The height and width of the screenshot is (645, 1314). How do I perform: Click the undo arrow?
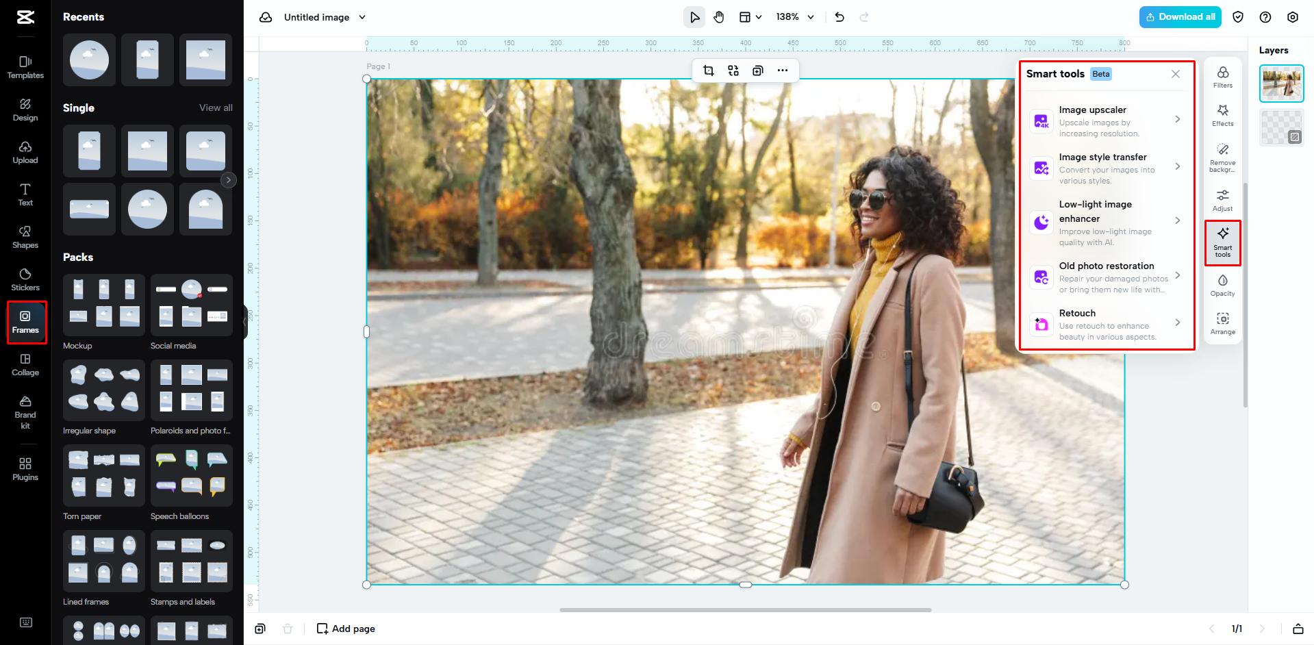click(x=839, y=17)
